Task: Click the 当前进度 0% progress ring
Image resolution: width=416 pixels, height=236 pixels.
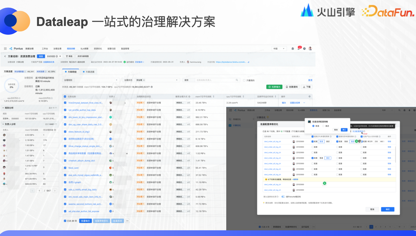Action: (11, 86)
